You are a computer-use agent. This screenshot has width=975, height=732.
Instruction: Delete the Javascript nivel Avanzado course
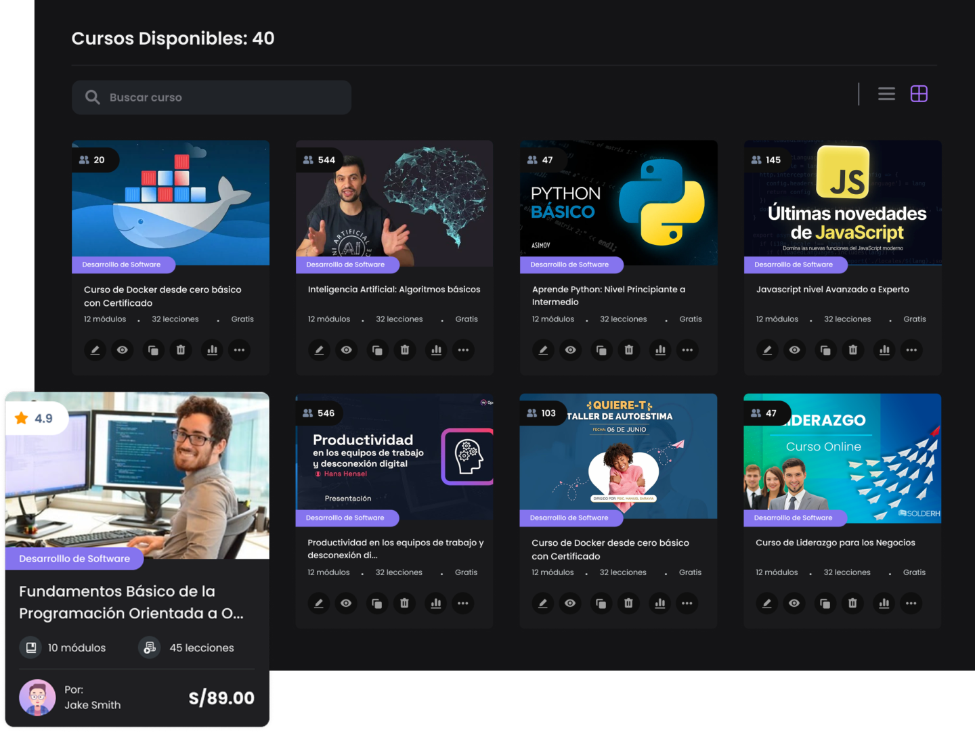pos(853,350)
